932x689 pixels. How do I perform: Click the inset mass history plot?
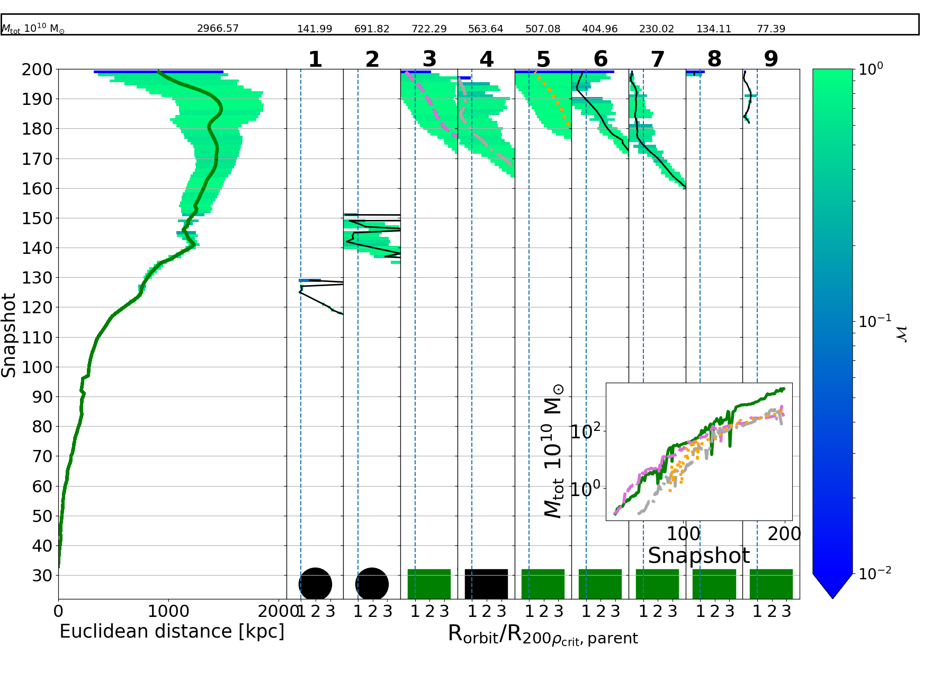coord(699,452)
